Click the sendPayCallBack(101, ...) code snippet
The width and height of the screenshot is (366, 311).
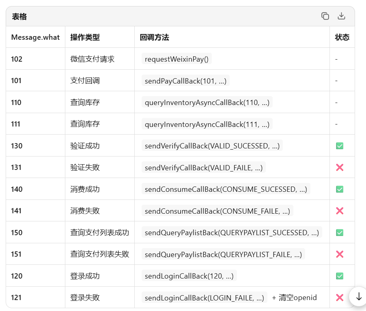(x=185, y=81)
